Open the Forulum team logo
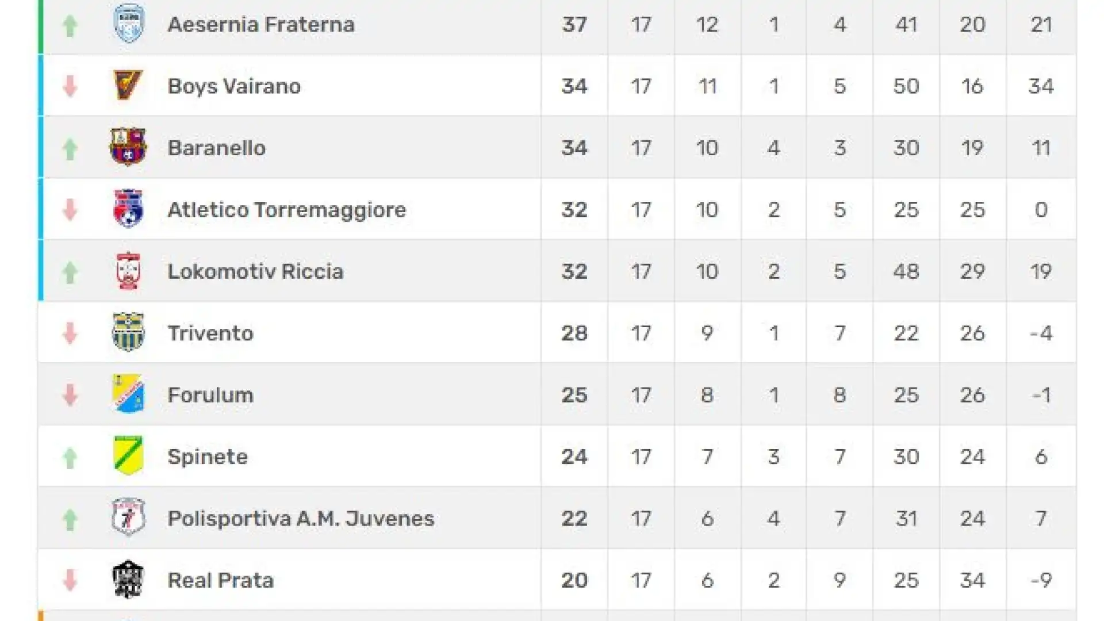The image size is (1104, 621). click(128, 394)
